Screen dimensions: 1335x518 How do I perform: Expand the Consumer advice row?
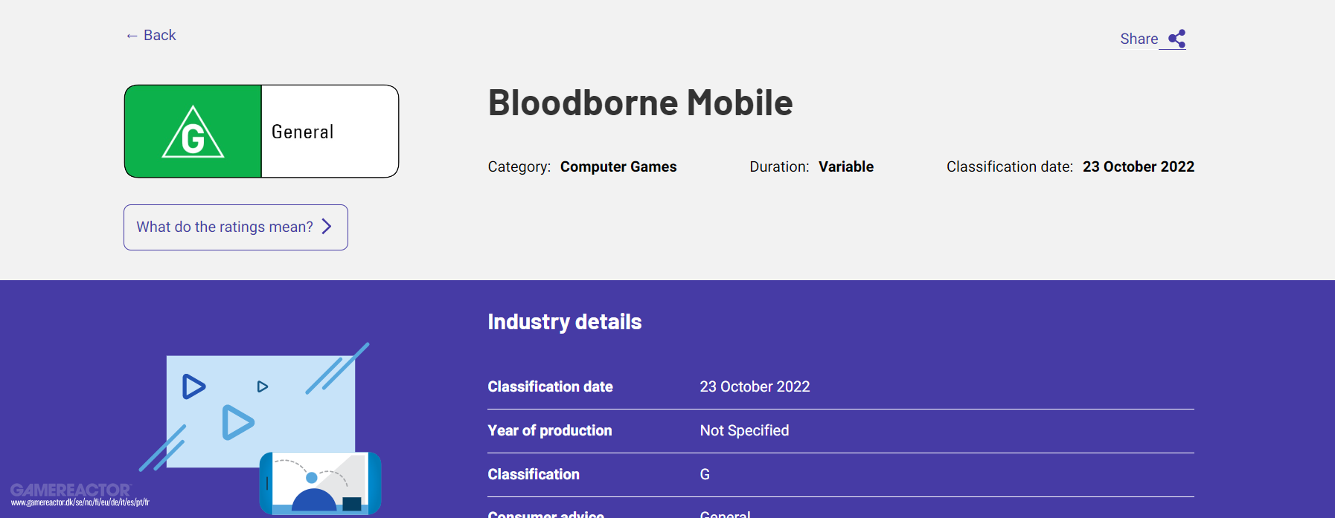click(545, 513)
